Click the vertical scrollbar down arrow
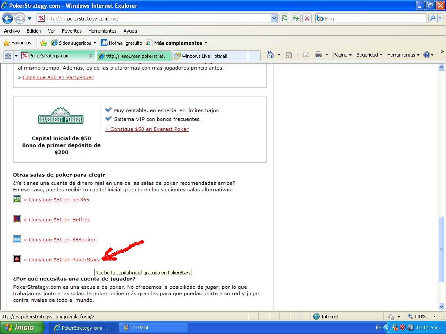Screen dimensions: 446x334 tap(442, 307)
